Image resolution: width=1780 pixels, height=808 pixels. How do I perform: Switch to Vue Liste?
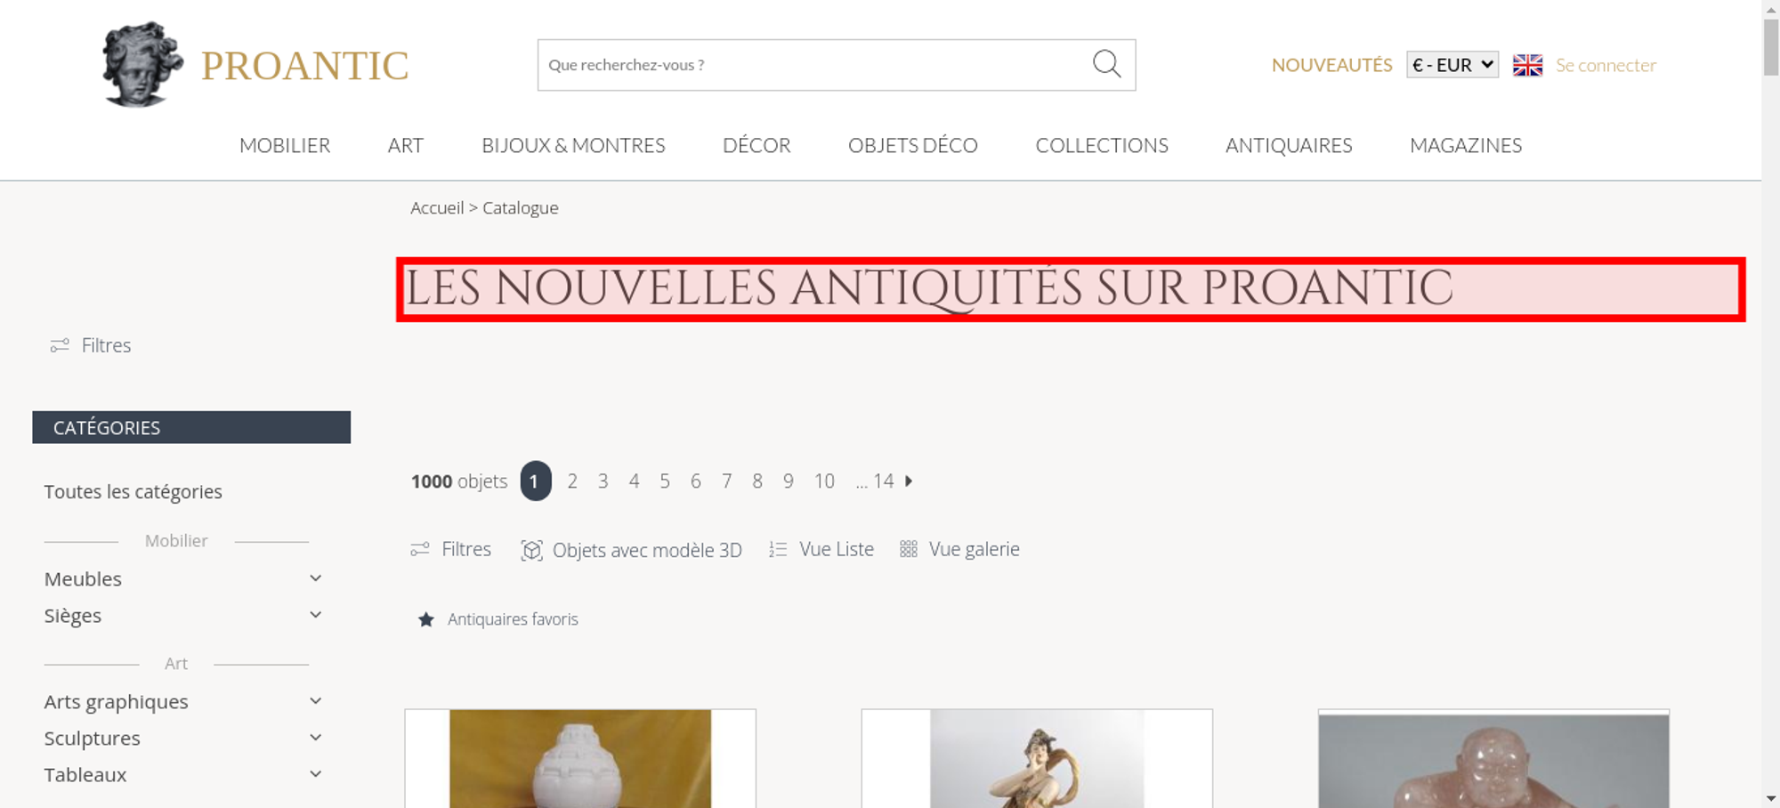821,549
